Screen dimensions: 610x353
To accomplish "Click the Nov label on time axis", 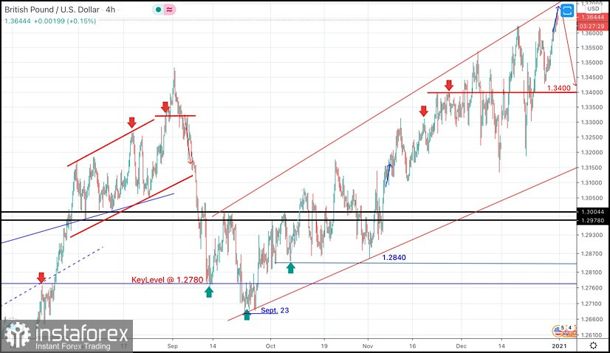I will (x=368, y=346).
